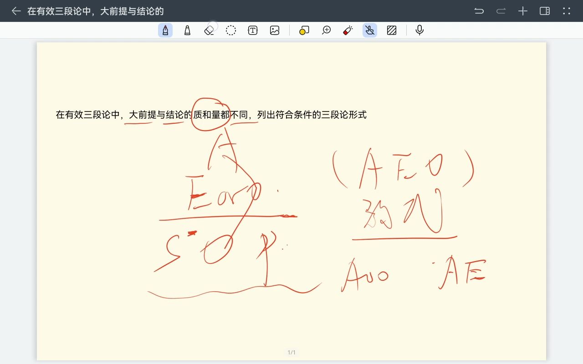
Task: Pick the eraser tool
Action: [x=209, y=30]
